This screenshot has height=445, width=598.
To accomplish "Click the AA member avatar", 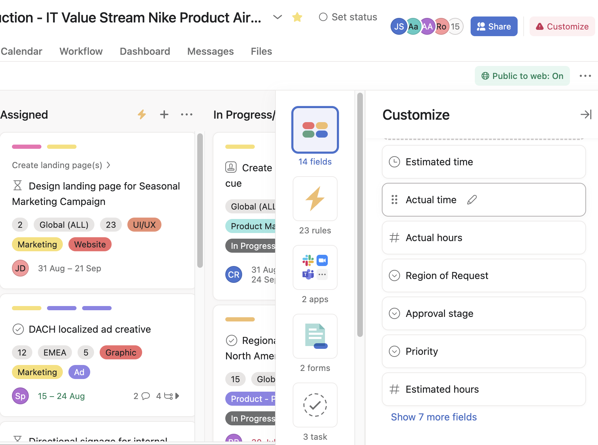I will tap(427, 26).
